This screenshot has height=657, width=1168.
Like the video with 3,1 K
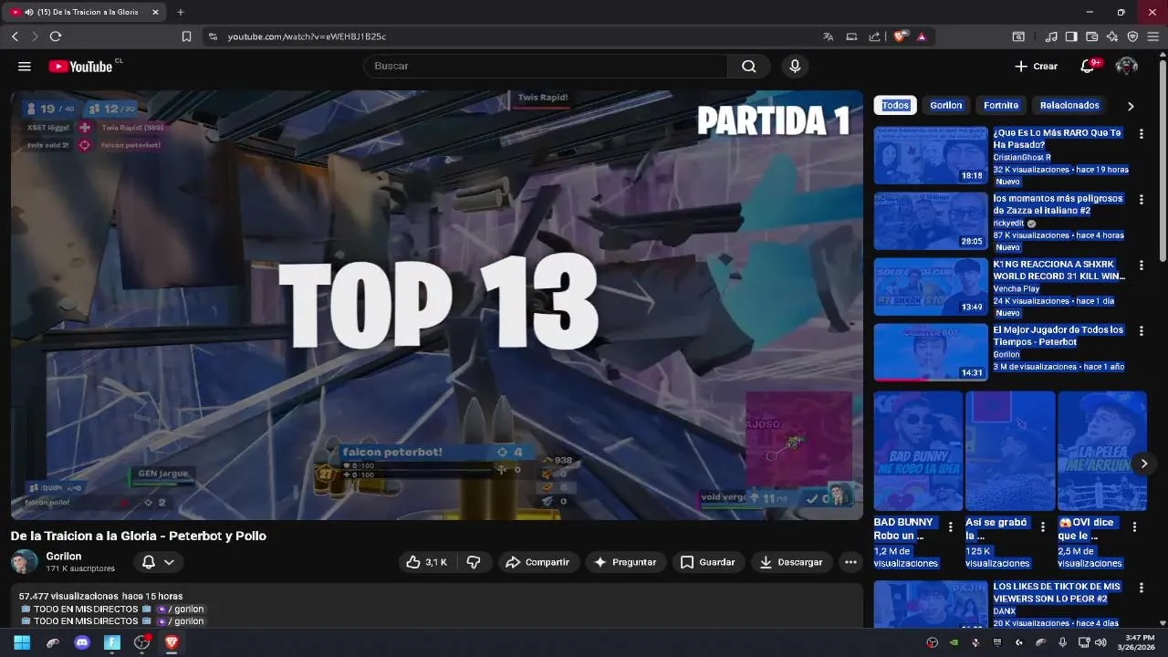(428, 562)
